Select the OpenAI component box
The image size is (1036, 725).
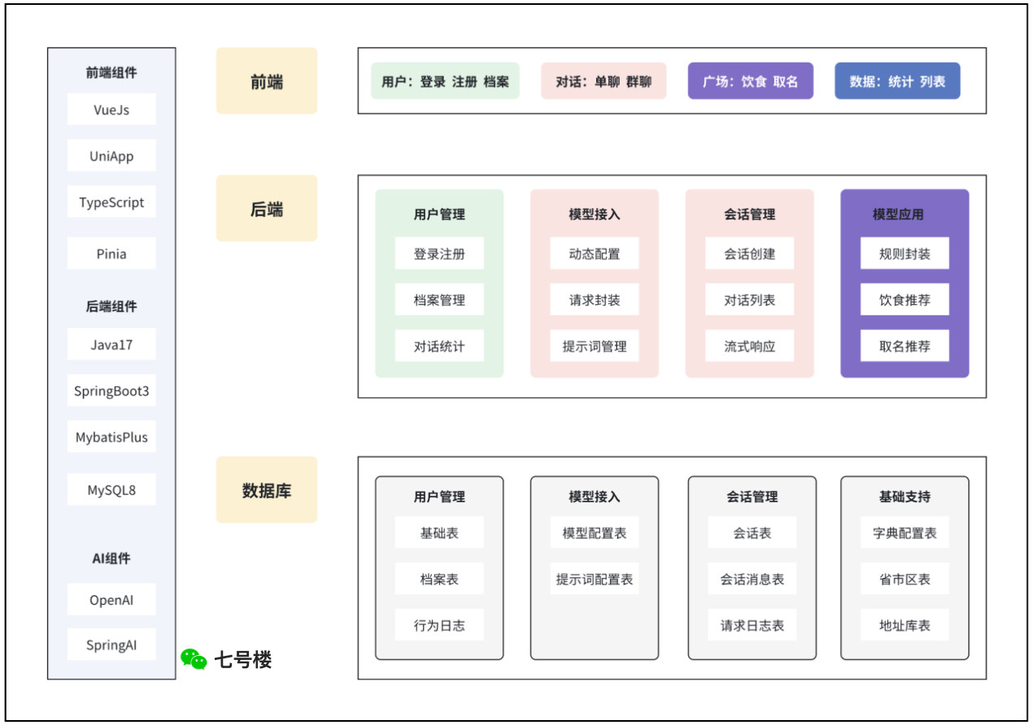tap(111, 600)
